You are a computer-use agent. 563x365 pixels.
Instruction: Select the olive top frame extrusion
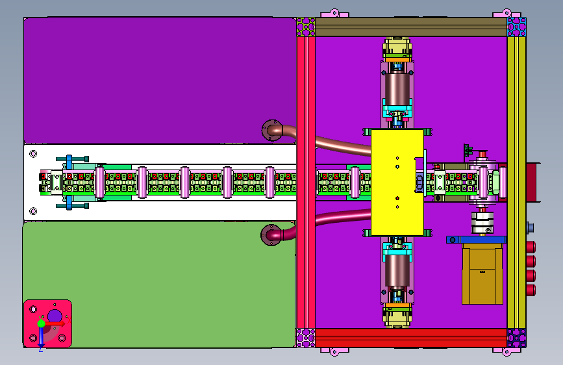(411, 27)
